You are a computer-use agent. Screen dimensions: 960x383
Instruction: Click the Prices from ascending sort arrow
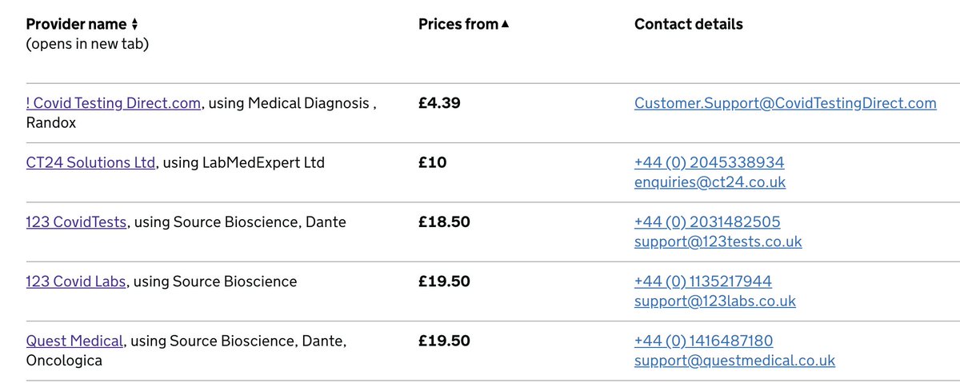point(505,25)
